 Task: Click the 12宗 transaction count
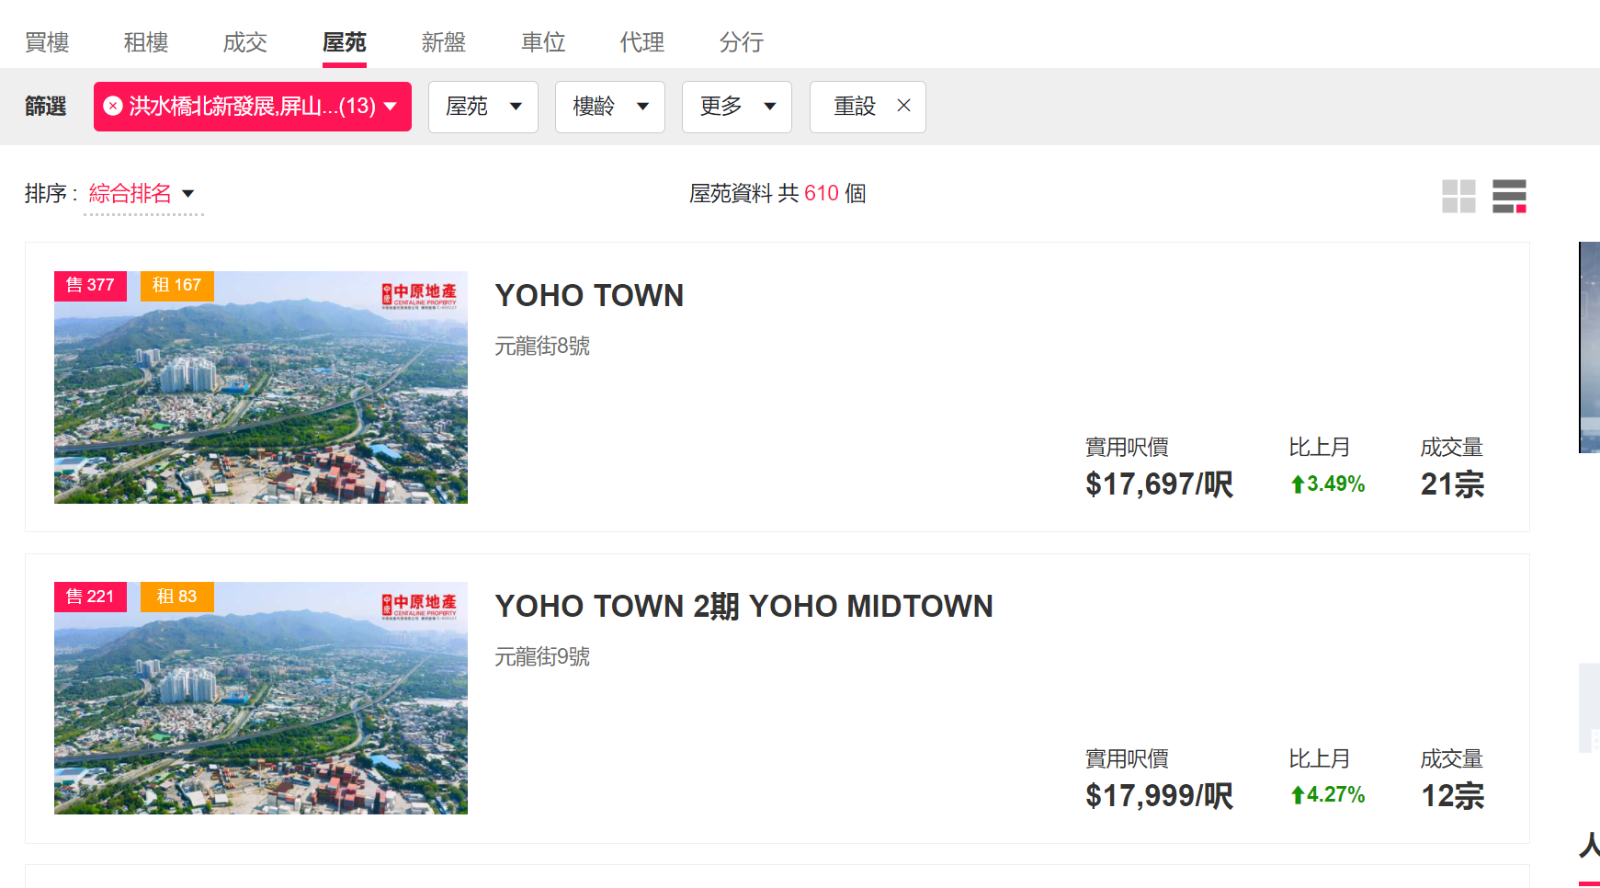pyautogui.click(x=1452, y=796)
